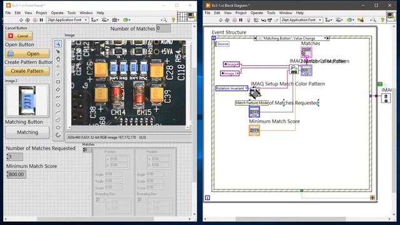Viewport: 400px width, 225px height.
Task: Select the Zoom tool in image palette
Action: point(58,44)
